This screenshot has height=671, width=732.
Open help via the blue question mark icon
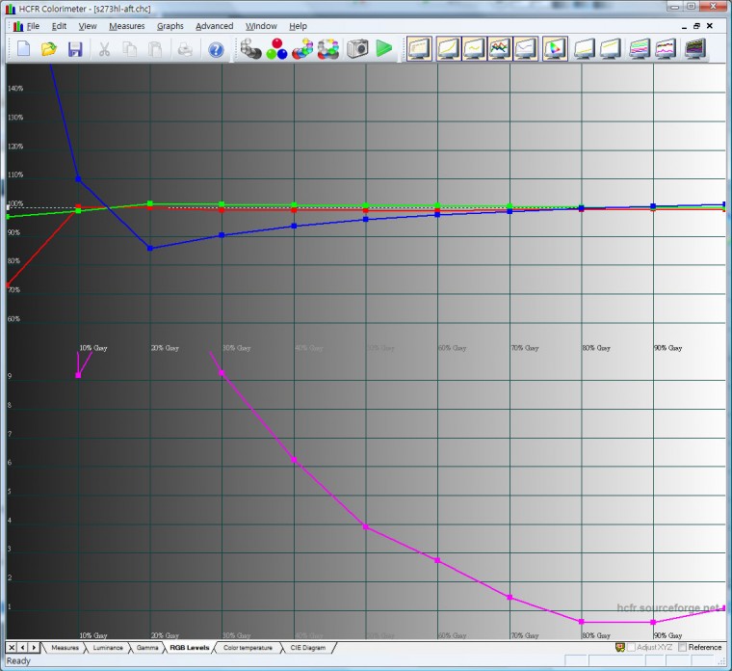coord(216,49)
